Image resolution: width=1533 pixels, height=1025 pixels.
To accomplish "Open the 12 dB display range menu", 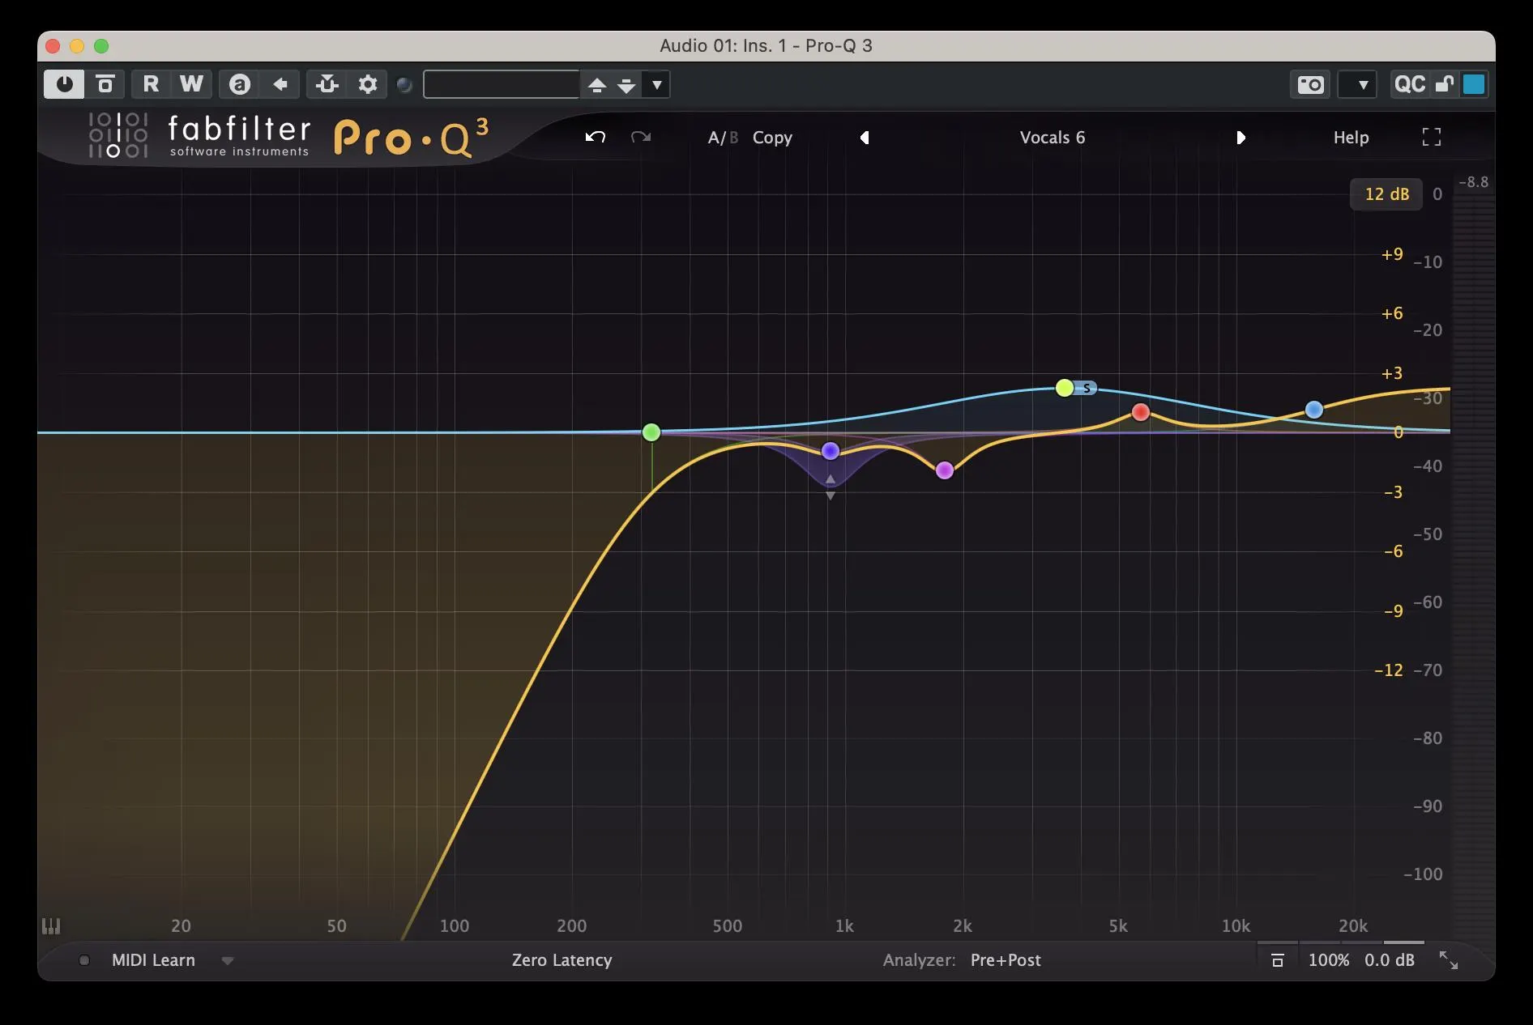I will click(x=1386, y=194).
